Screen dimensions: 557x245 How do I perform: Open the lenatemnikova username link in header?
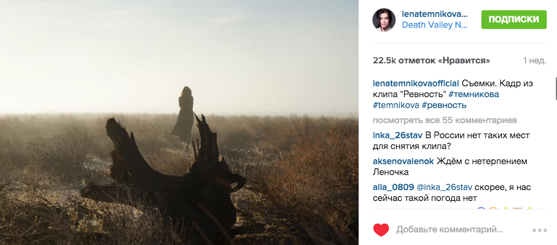click(435, 14)
